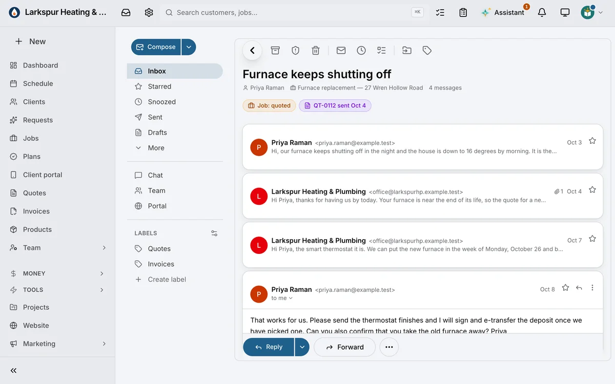Select the Quotes label

(175, 249)
